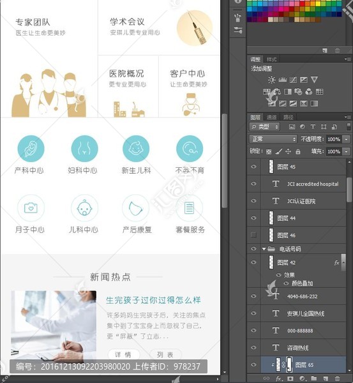Click the add layer mask icon
This screenshot has width=353, height=383.
click(291, 379)
